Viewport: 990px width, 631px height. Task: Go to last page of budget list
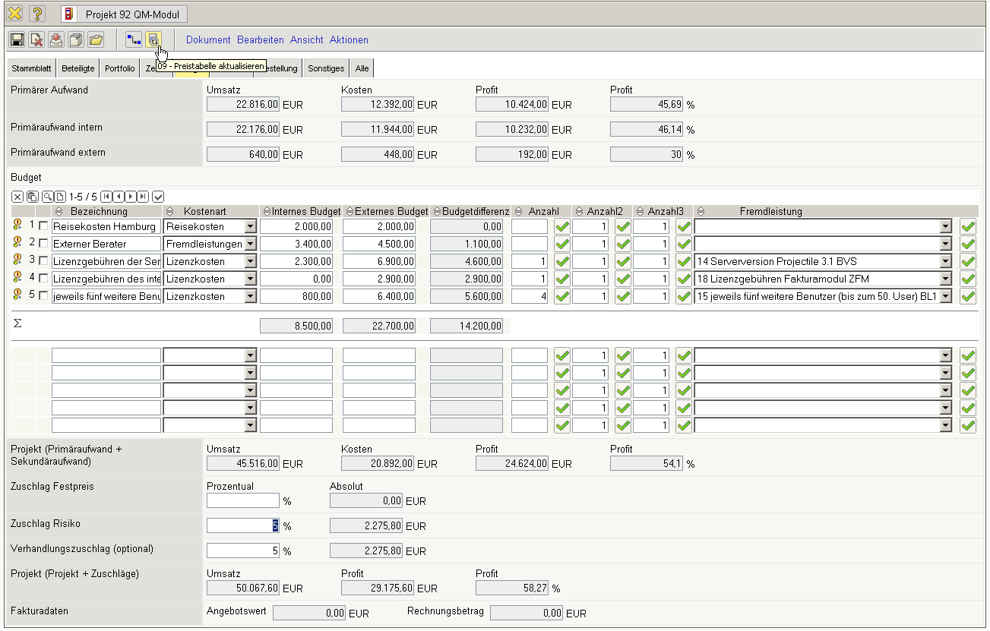(x=143, y=197)
